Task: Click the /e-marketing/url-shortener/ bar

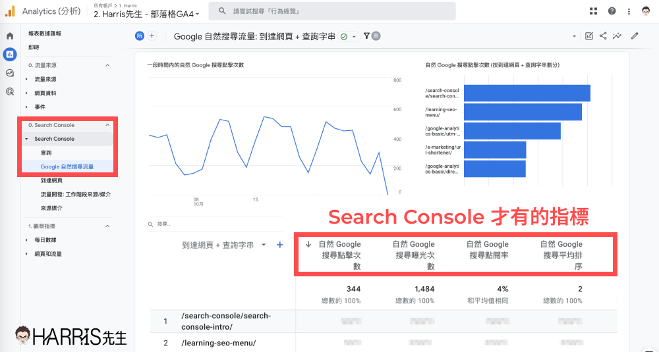Action: [495, 150]
